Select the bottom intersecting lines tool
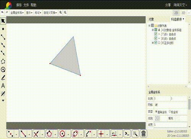191x139 pixels. [x=36, y=134]
